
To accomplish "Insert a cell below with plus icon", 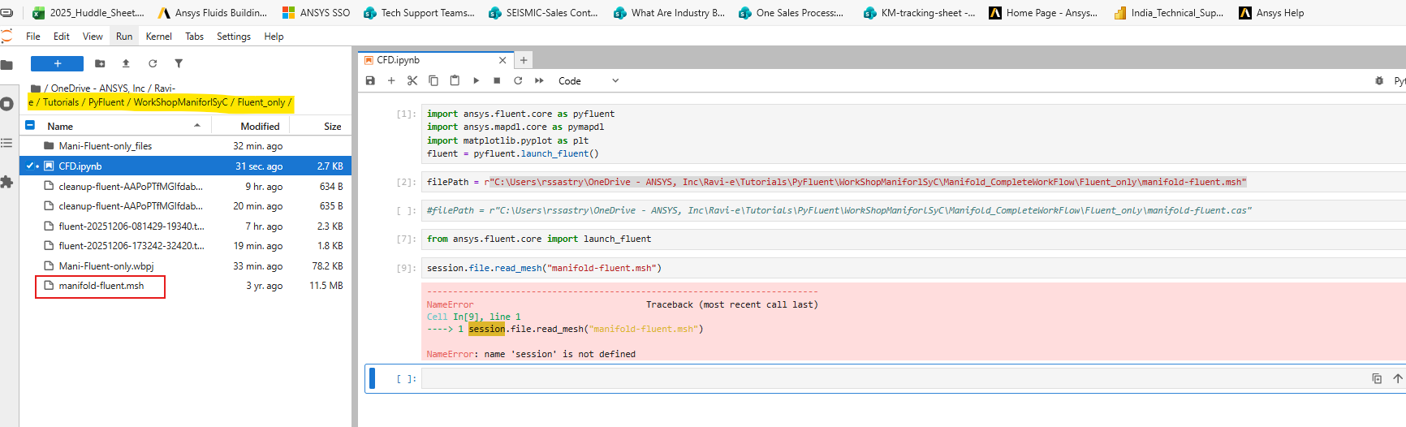I will [391, 80].
